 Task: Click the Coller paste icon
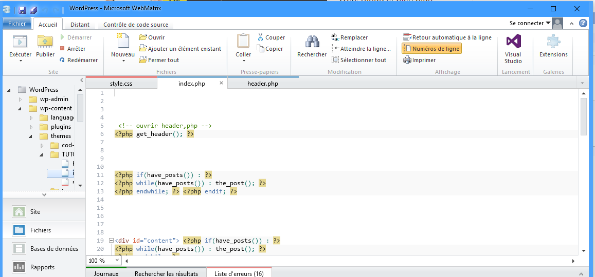point(243,41)
